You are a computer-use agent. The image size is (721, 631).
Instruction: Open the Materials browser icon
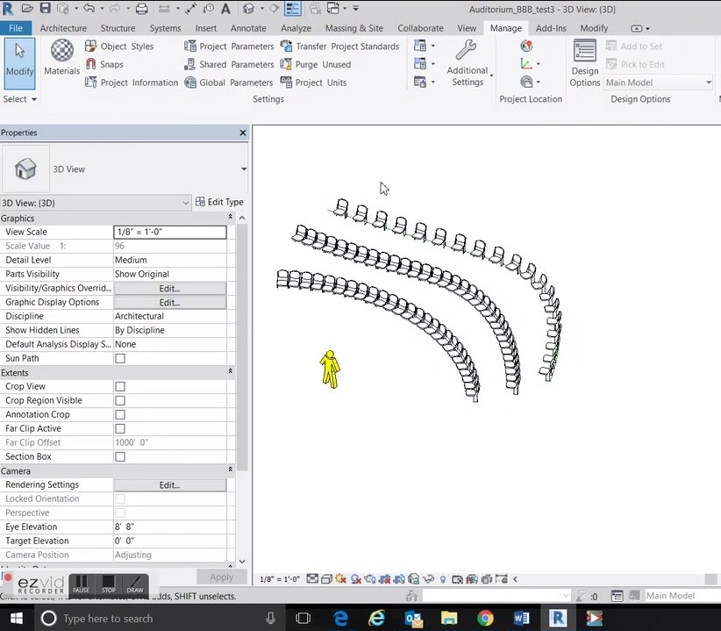pyautogui.click(x=61, y=50)
